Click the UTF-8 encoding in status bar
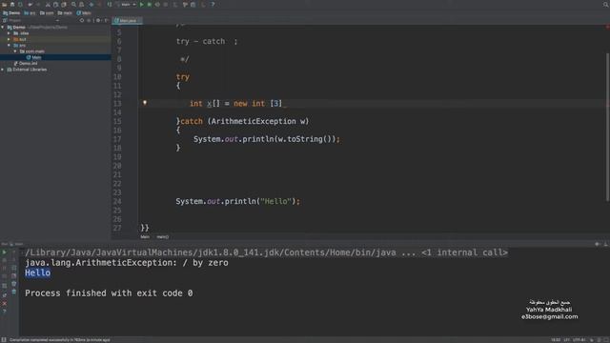Viewport: 610px width, 343px height. (x=579, y=340)
